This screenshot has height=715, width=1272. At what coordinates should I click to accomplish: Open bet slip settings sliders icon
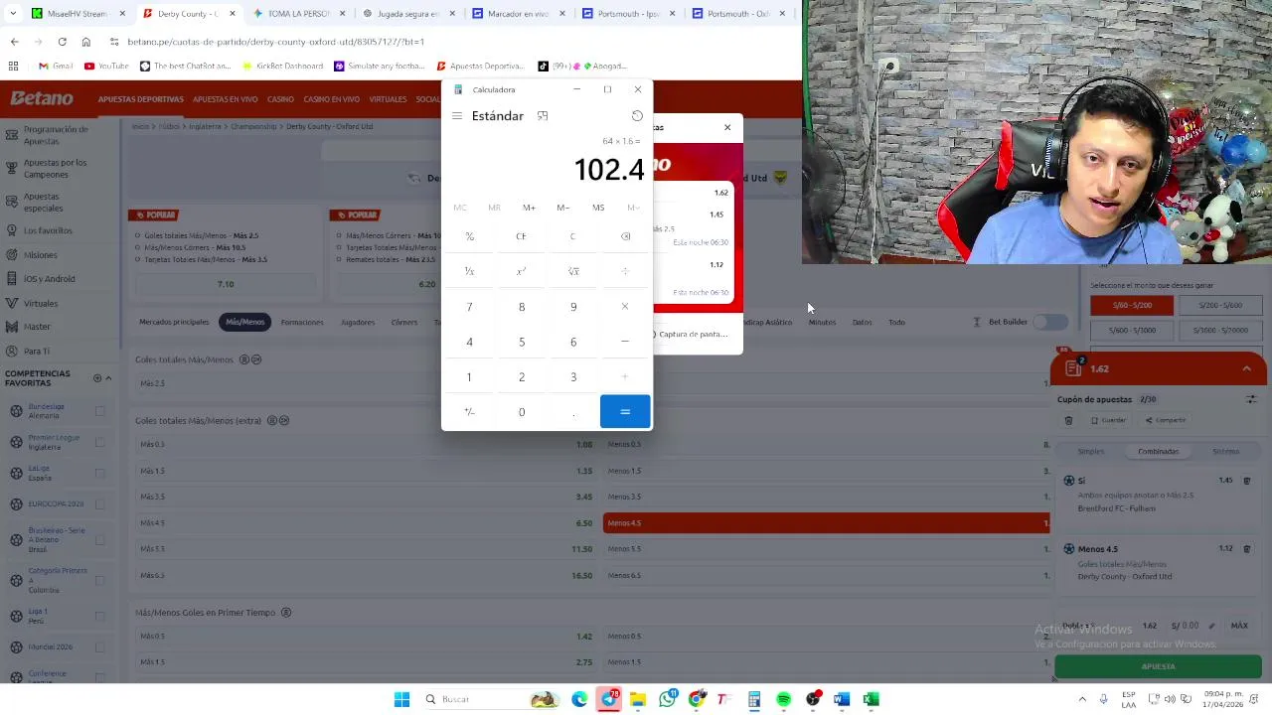(x=1251, y=399)
